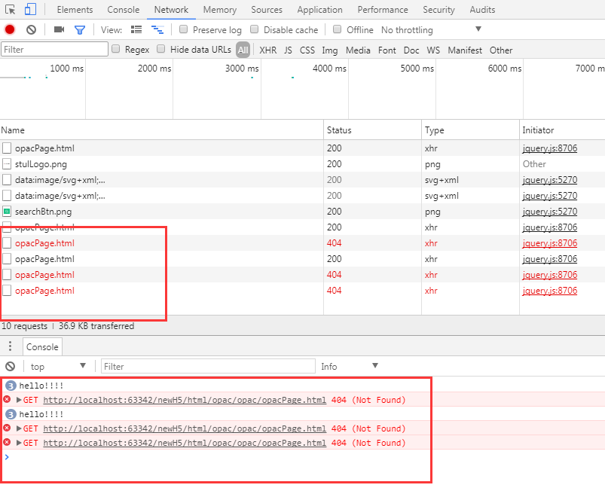Filter requests by XHR
Viewport: 605px width, 494px height.
(267, 50)
